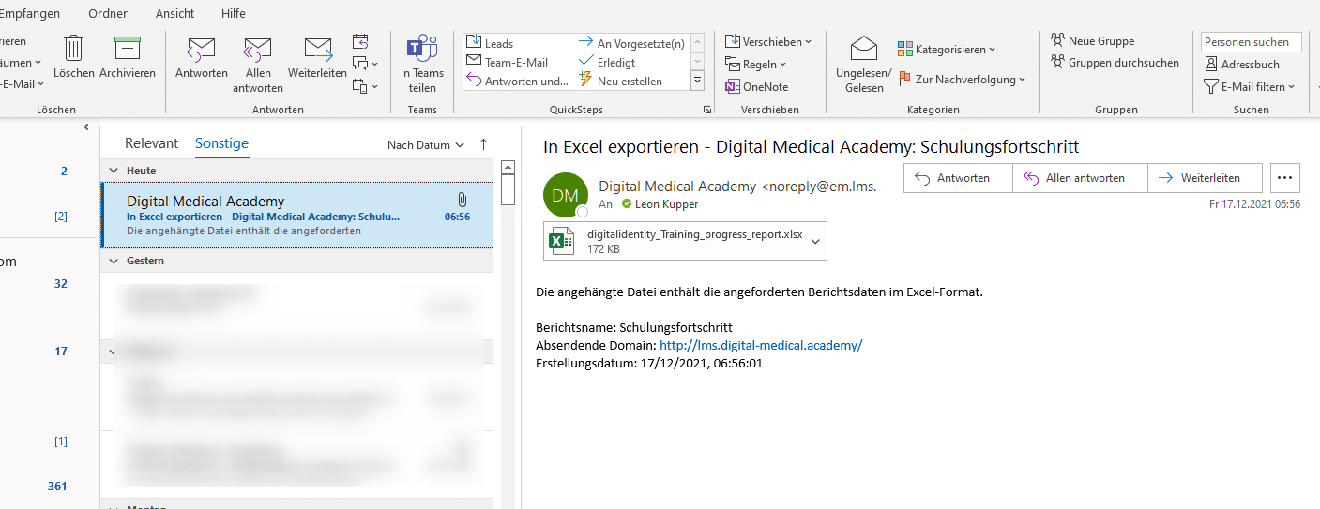Image resolution: width=1320 pixels, height=509 pixels.
Task: Open the Excel attachment digitalidentity_Training_progress_report.xlsx
Action: [674, 241]
